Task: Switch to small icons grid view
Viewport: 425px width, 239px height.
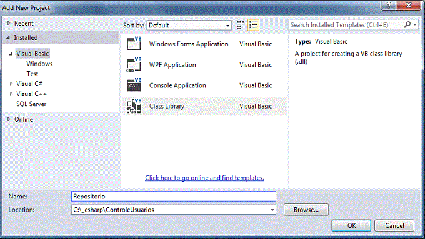Action: click(240, 25)
